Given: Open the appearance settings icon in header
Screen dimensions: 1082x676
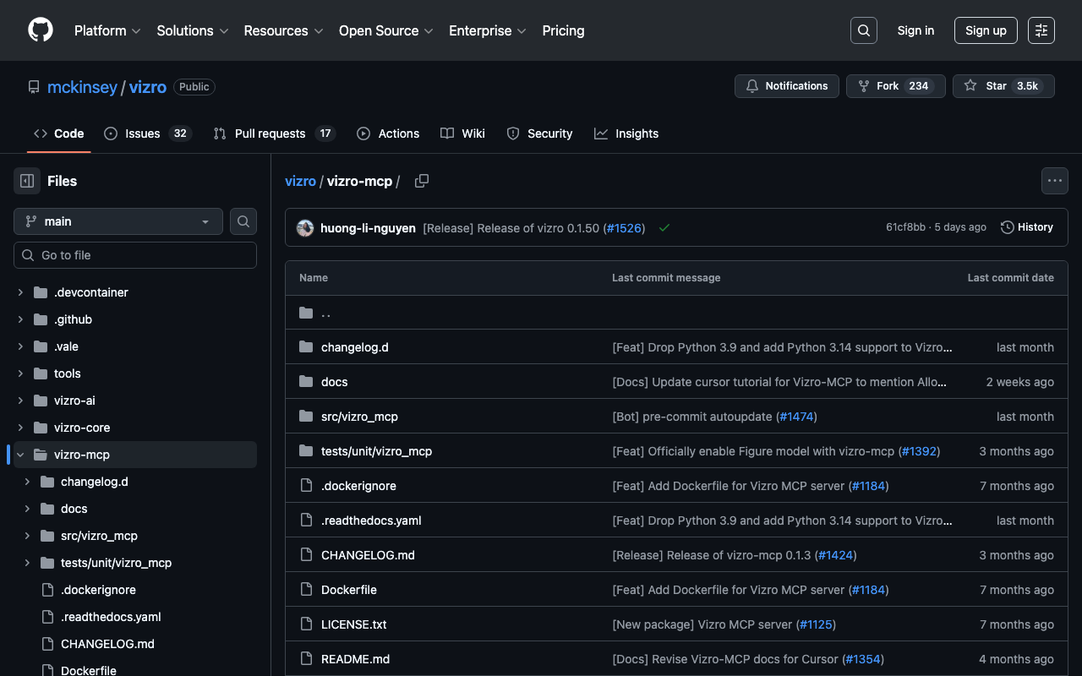Looking at the screenshot, I should (1041, 30).
